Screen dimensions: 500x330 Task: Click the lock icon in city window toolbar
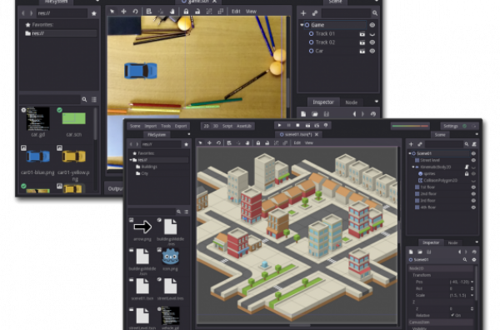[258, 142]
